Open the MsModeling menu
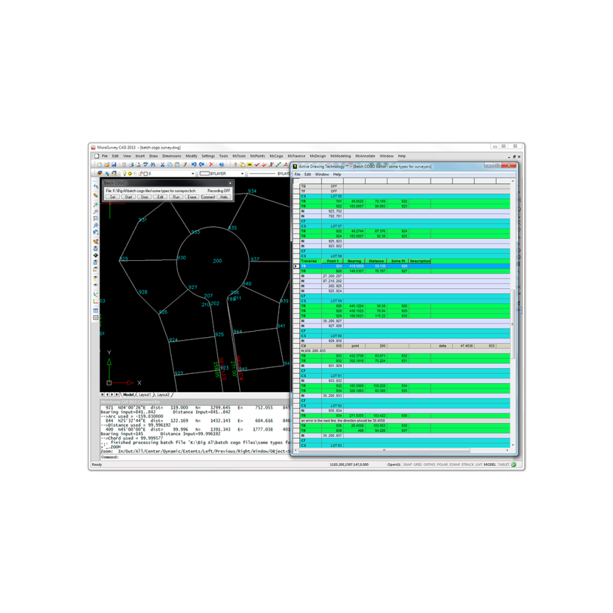This screenshot has width=613, height=613. pyautogui.click(x=341, y=156)
